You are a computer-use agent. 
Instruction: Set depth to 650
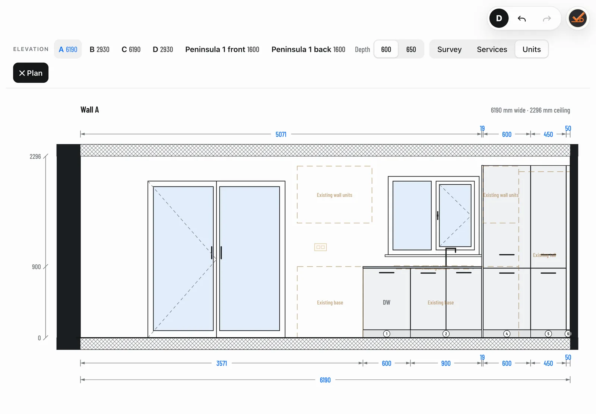(x=411, y=49)
